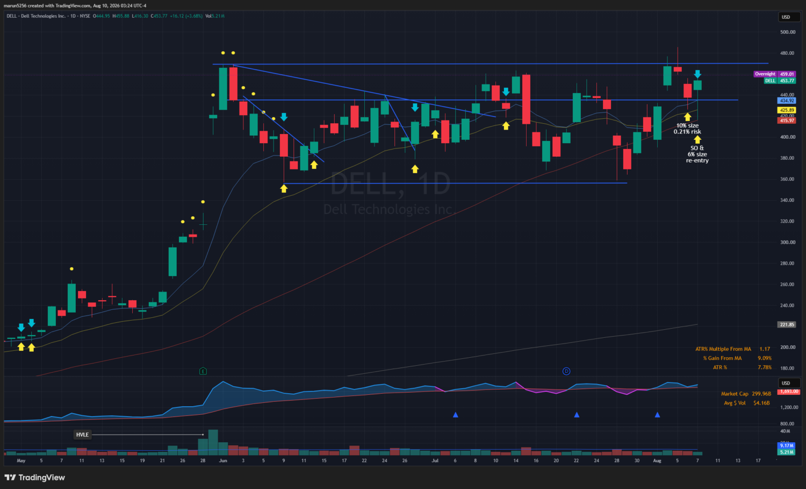Viewport: 806px width, 489px height.
Task: Click the blue triangle marker below July 30
Action: coord(657,415)
